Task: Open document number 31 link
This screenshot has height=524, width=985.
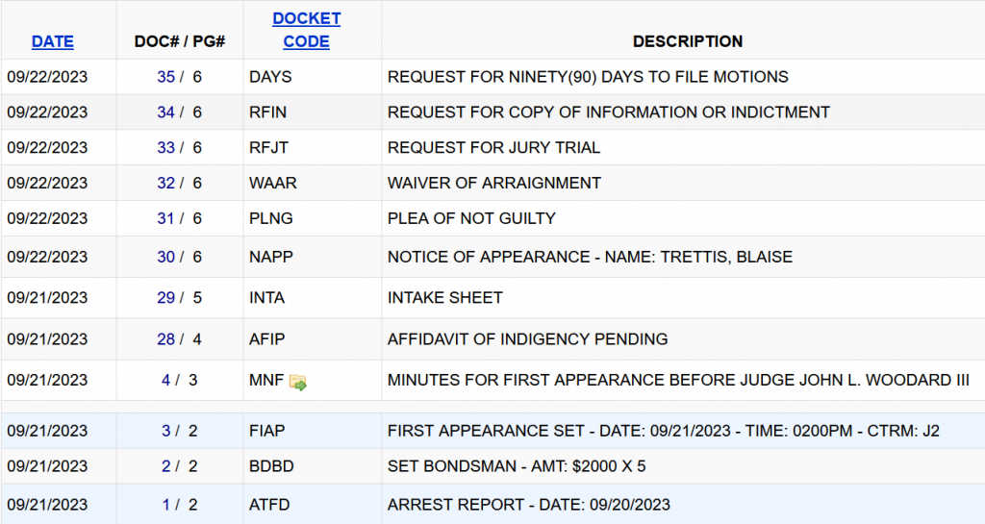Action: 165,218
